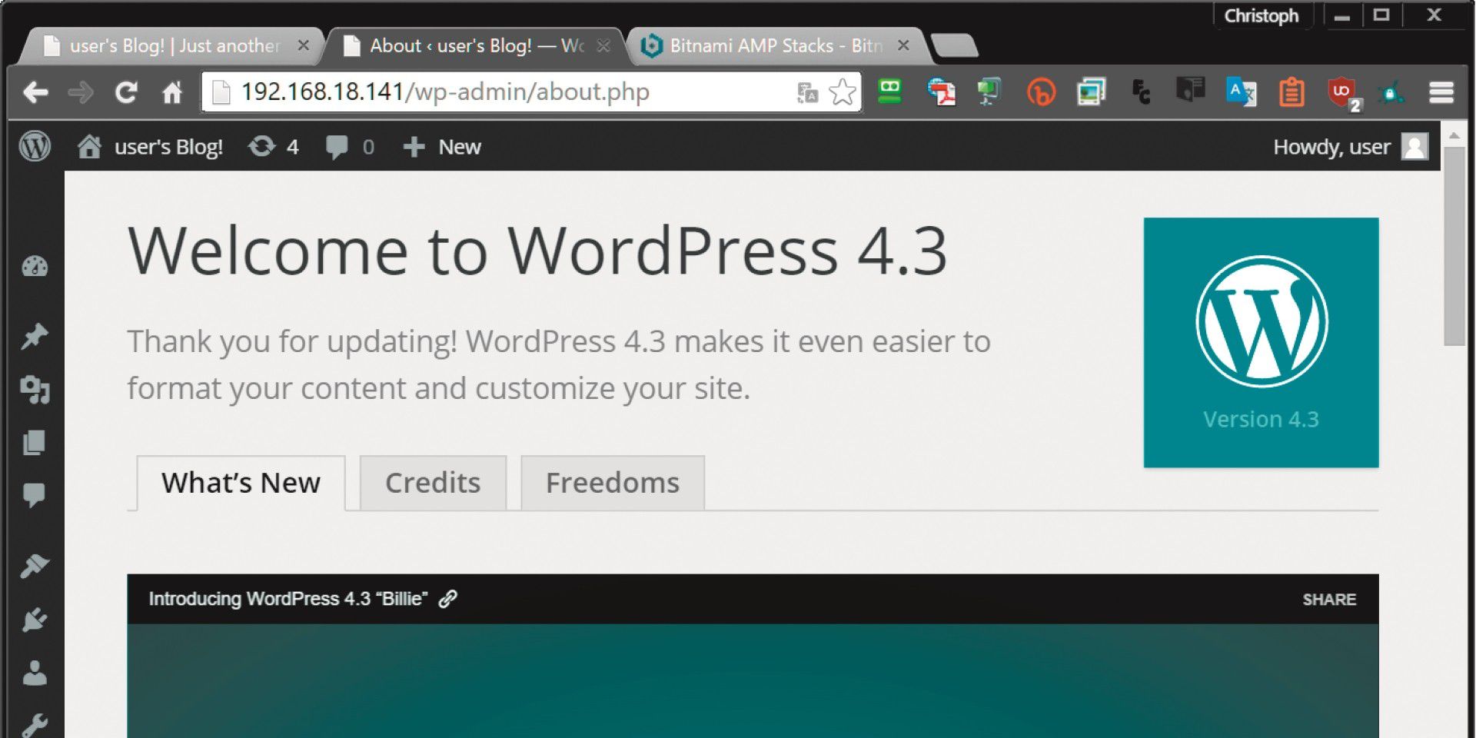The height and width of the screenshot is (738, 1476).
Task: Reload the page with refresh icon
Action: [126, 93]
